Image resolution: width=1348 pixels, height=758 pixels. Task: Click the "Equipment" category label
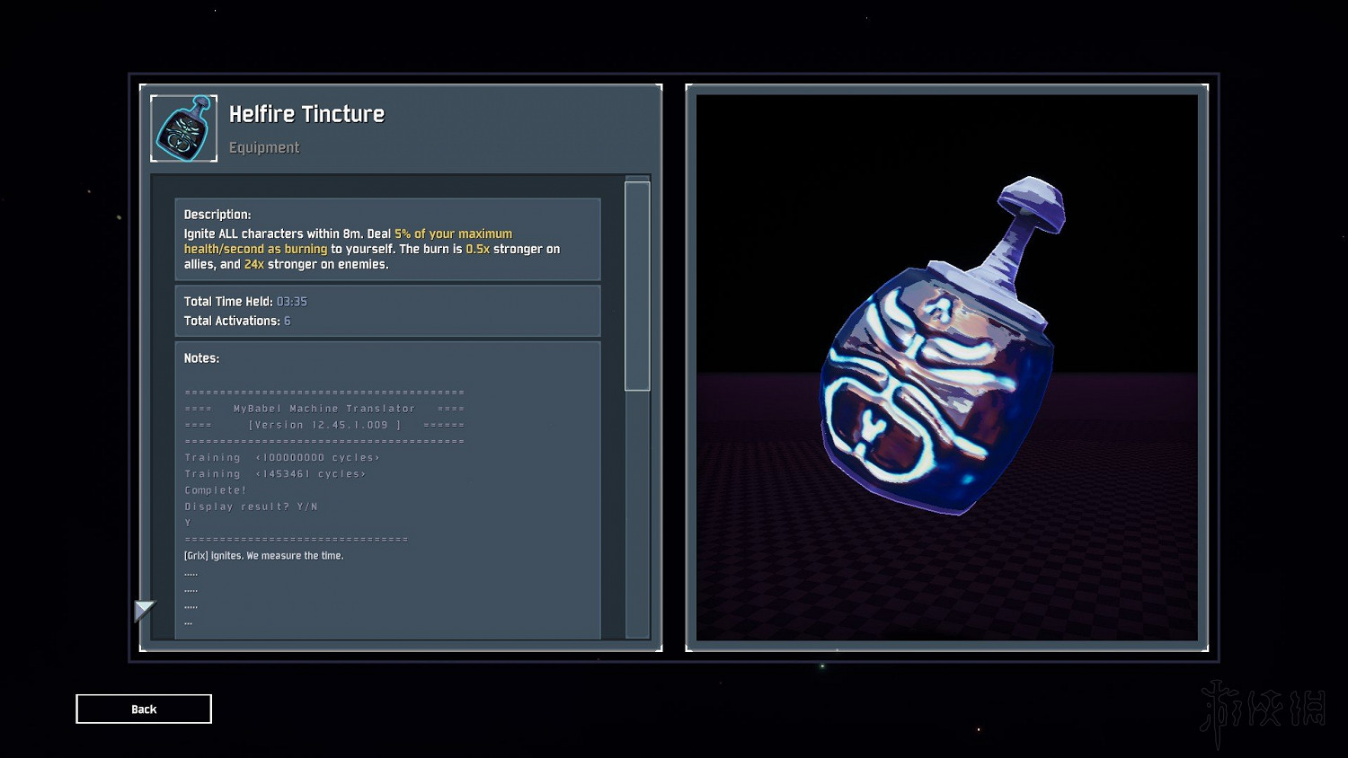(264, 147)
